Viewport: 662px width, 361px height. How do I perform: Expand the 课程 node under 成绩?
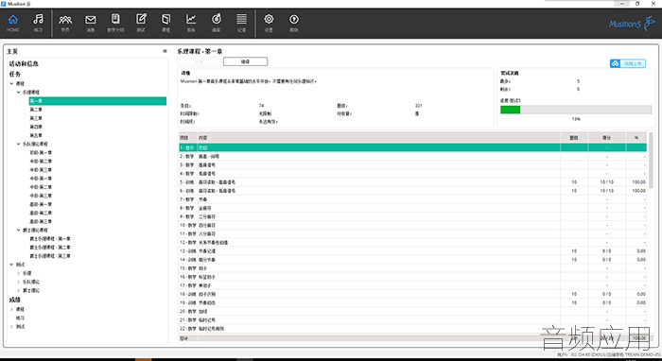[11, 310]
